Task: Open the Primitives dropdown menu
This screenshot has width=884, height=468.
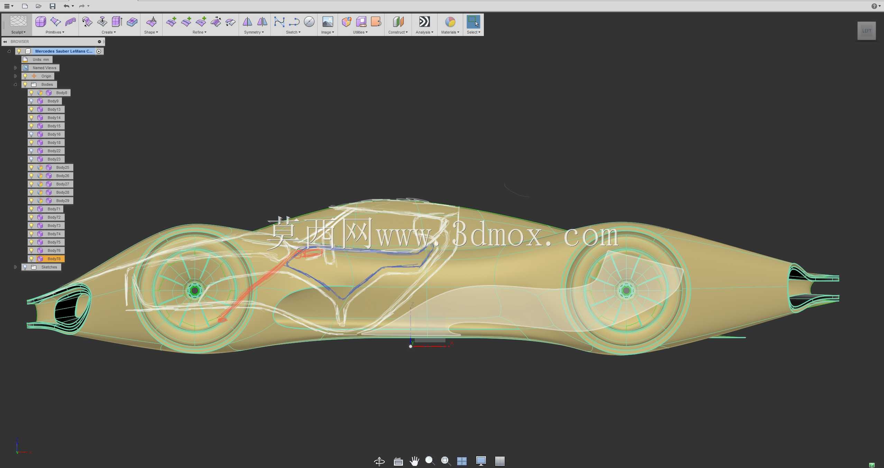Action: pos(55,32)
